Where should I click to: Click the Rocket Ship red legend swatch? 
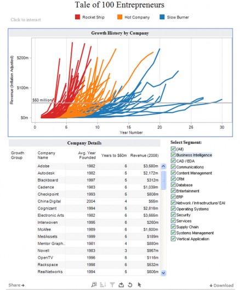[78, 17]
